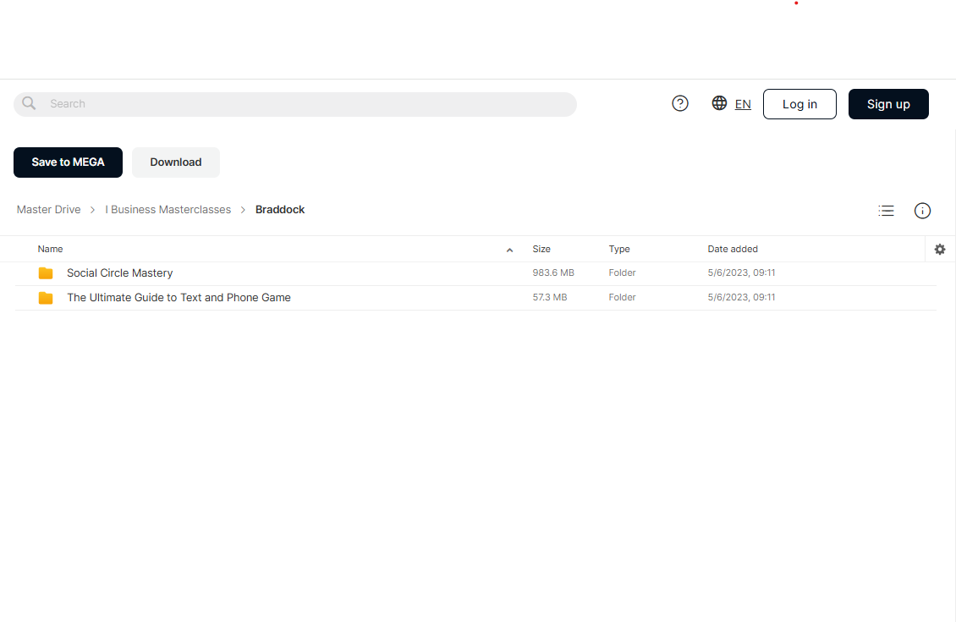Sort by Date added column header

coord(733,249)
